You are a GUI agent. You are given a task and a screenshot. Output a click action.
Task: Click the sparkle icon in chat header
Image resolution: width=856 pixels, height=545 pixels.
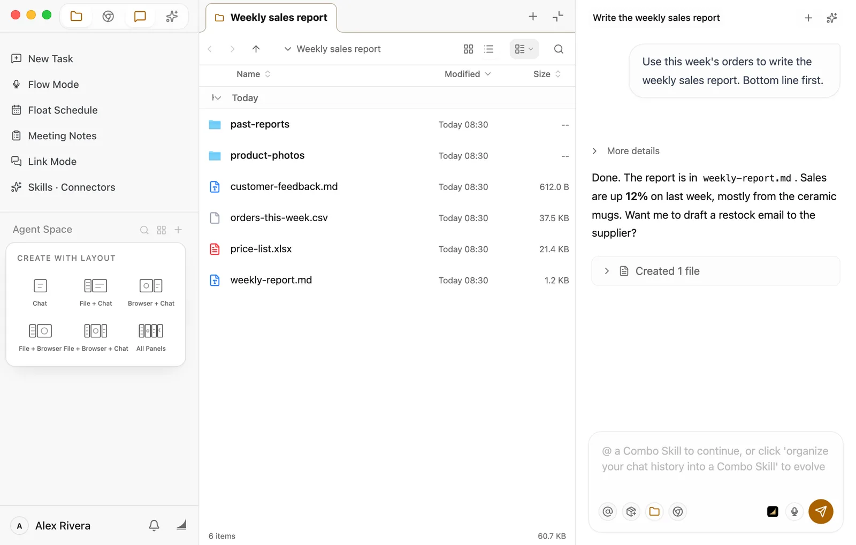click(x=832, y=18)
